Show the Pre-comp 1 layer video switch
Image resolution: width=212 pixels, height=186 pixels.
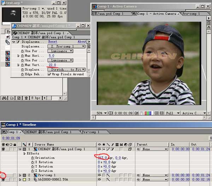point(3,175)
